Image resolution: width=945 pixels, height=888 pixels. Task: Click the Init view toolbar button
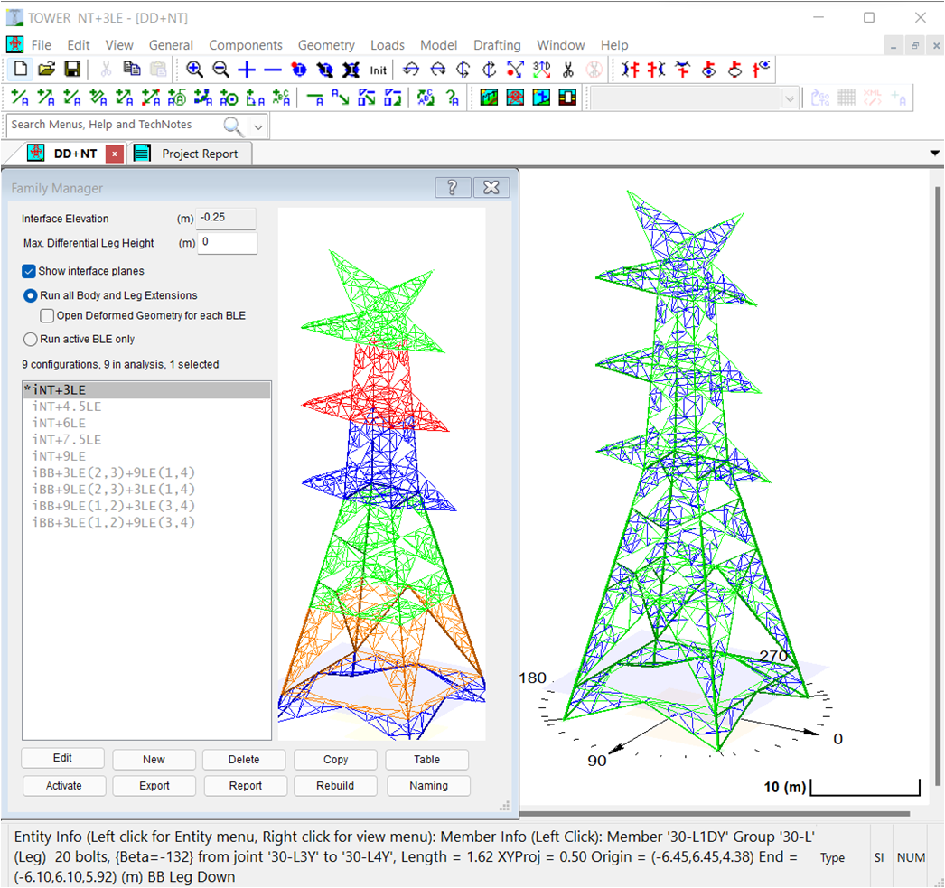click(378, 70)
